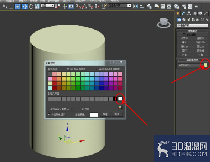
Task: Toggle the Percent Snap icon
Action: point(91,6)
